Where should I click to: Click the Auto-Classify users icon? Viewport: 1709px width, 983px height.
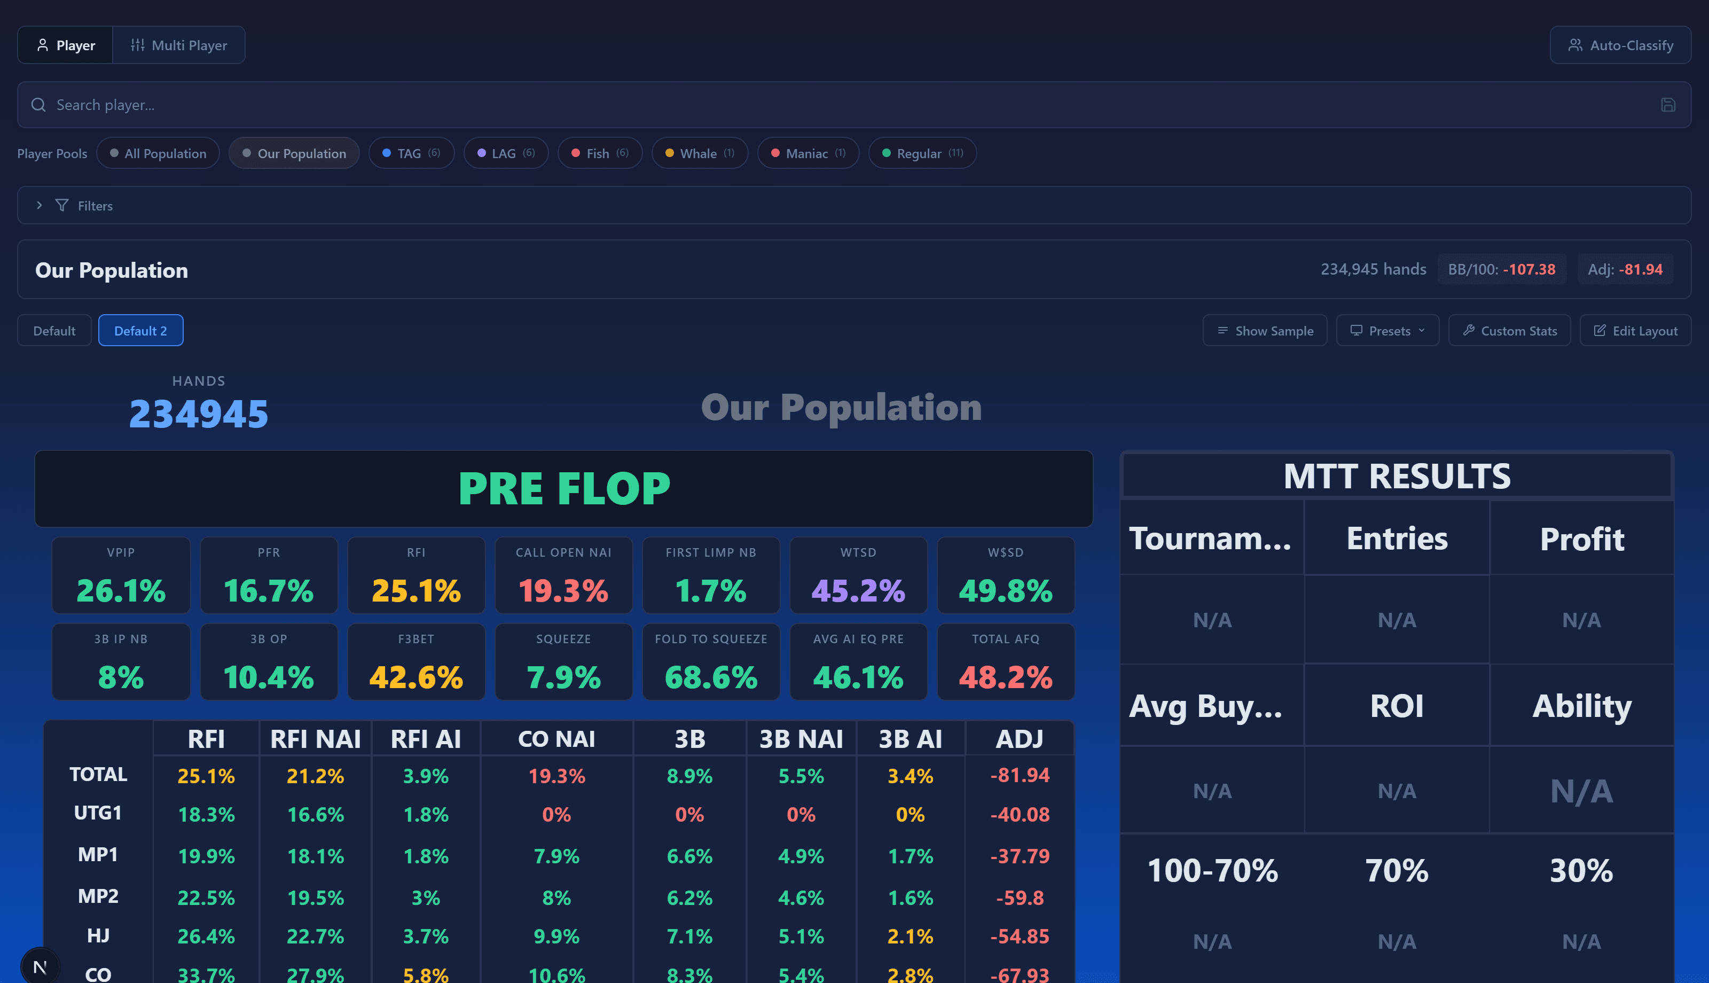(x=1575, y=45)
